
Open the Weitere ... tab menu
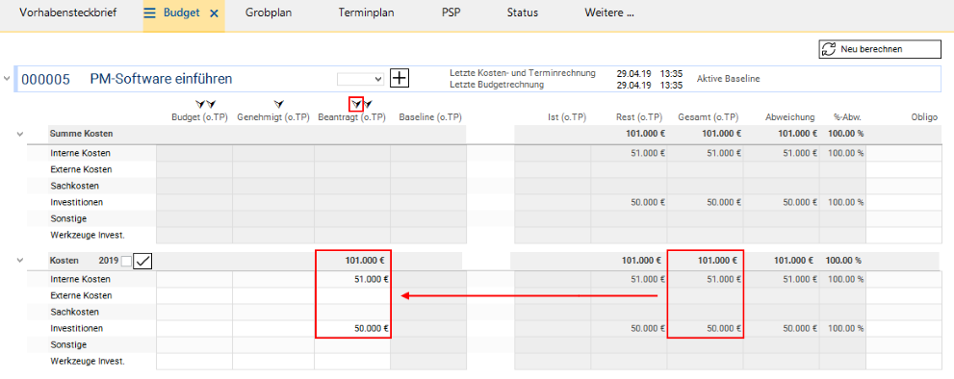(609, 13)
